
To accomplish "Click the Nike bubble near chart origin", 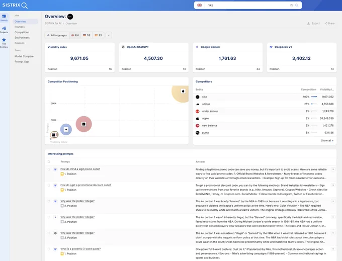I will click(54, 135).
